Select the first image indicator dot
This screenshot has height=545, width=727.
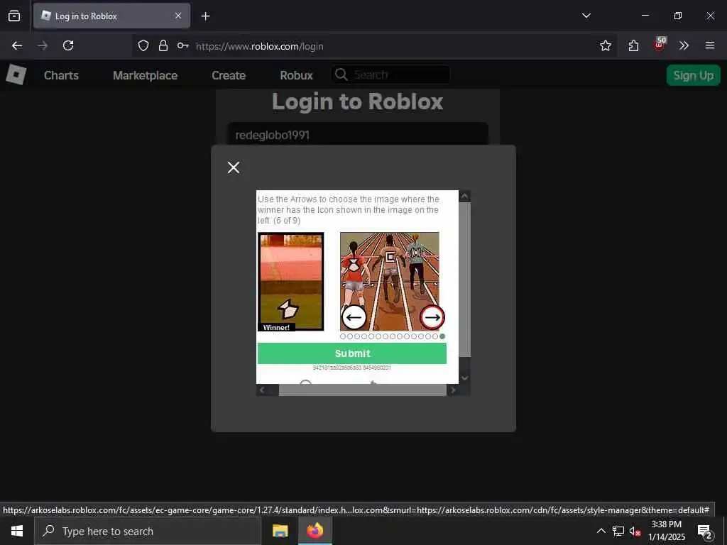343,336
